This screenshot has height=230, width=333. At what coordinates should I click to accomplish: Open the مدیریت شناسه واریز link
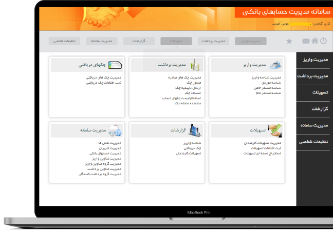266,78
